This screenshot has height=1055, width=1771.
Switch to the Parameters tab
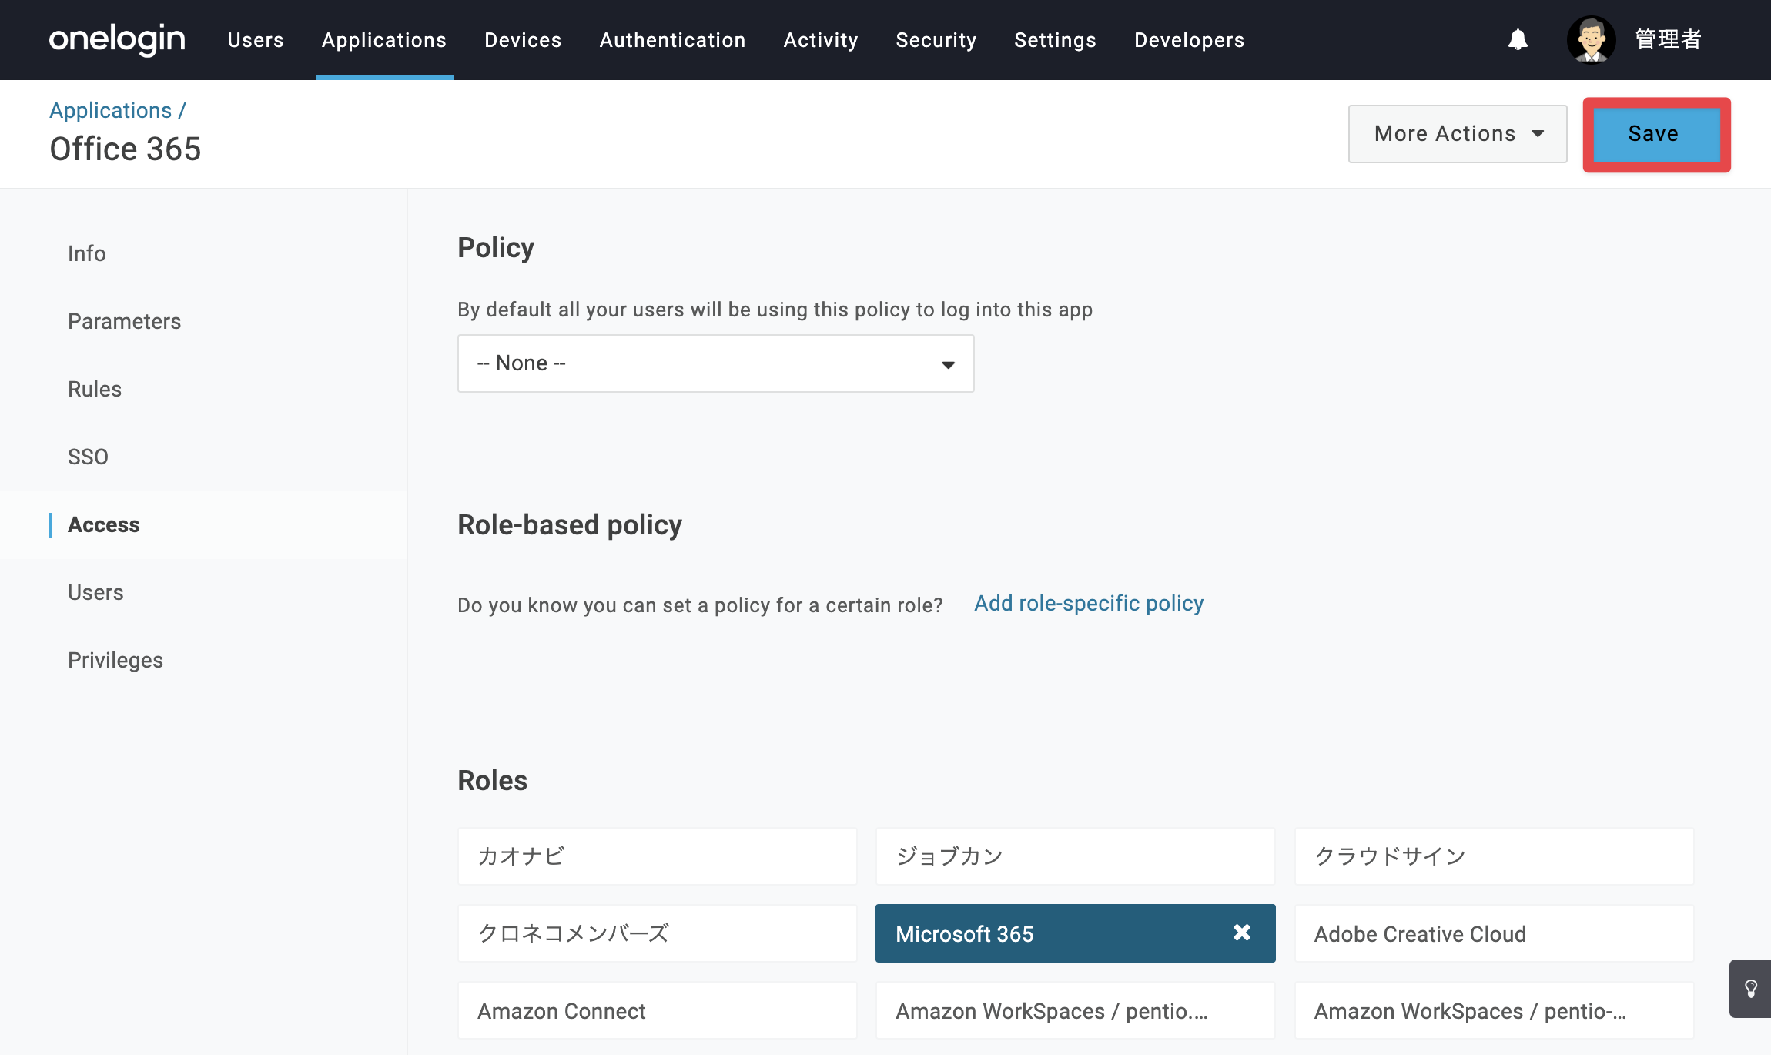(x=125, y=321)
